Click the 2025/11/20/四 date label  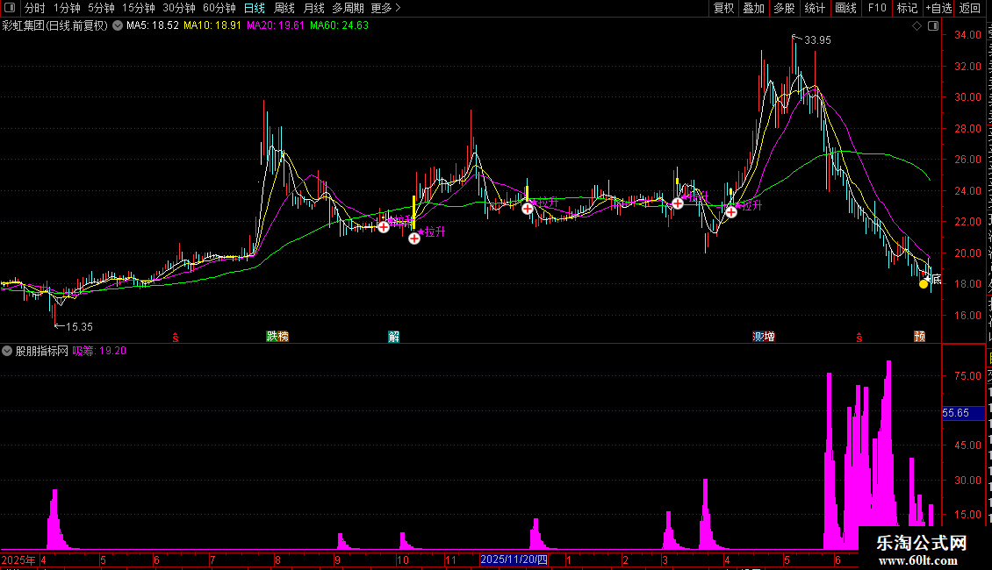[514, 559]
